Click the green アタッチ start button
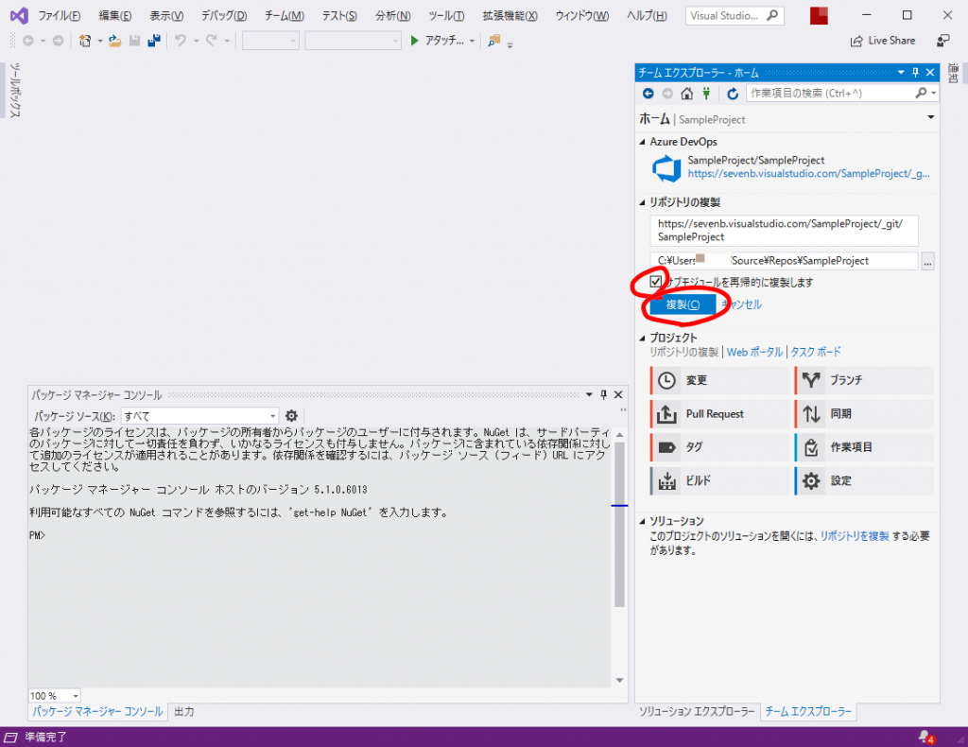 (437, 41)
